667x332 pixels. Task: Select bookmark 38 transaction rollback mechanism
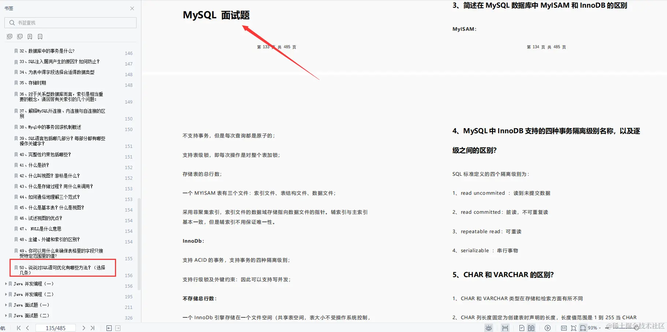point(50,127)
